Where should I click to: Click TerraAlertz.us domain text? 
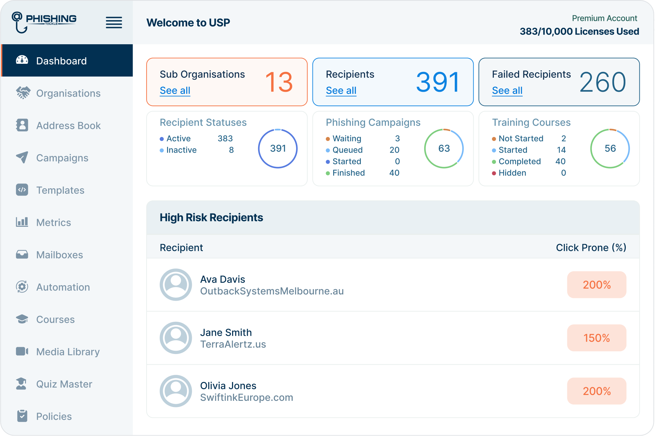(233, 344)
